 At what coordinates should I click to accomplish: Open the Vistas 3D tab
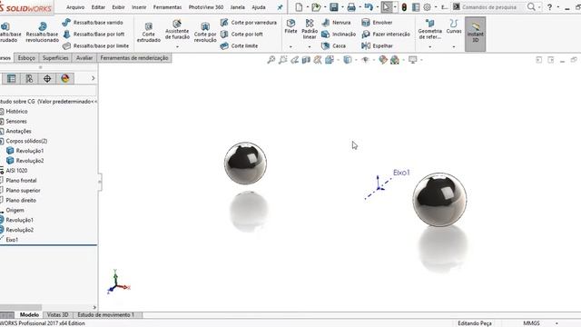point(57,315)
